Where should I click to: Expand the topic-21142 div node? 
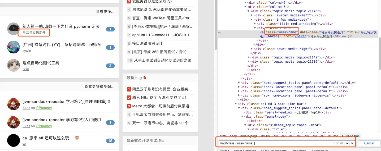[x=249, y=57]
